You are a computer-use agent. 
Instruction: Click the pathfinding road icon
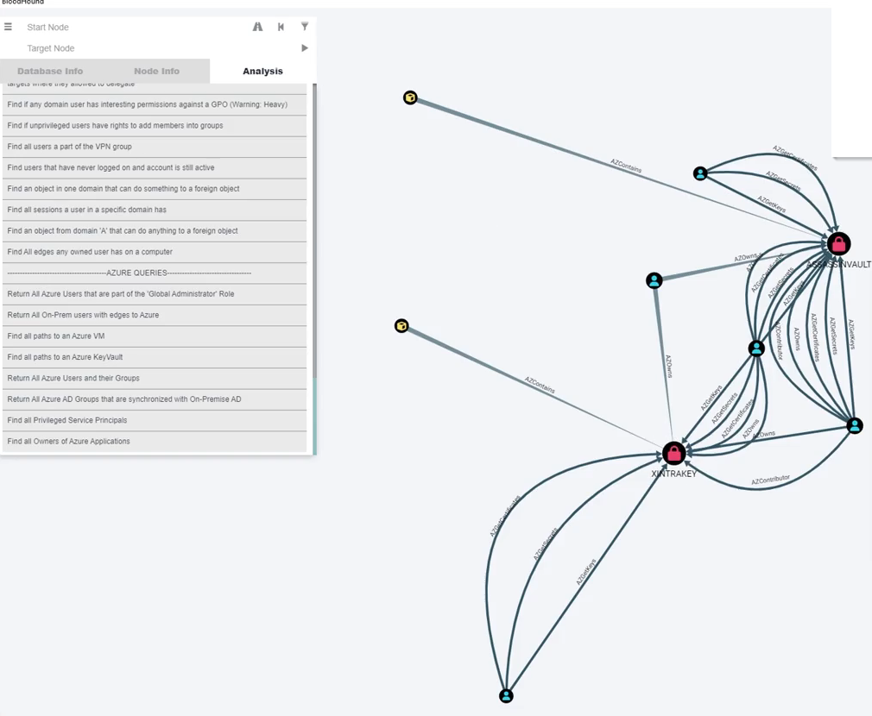[x=257, y=27]
